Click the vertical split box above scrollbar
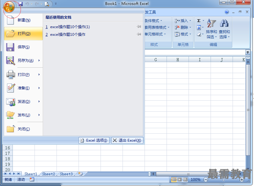Image resolution: width=254 pixels, height=186 pixels. [248, 58]
